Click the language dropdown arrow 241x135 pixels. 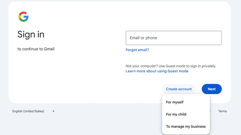tap(53, 111)
